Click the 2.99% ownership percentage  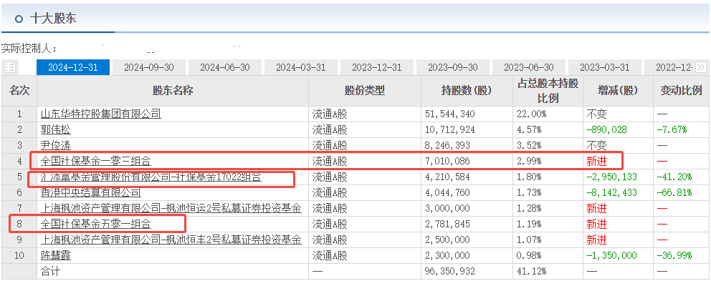(x=529, y=161)
